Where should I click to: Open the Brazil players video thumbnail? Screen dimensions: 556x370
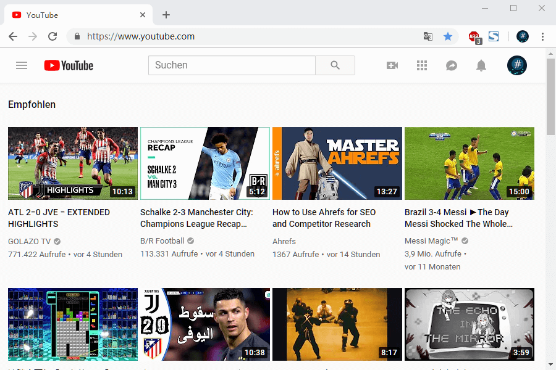[x=470, y=163]
